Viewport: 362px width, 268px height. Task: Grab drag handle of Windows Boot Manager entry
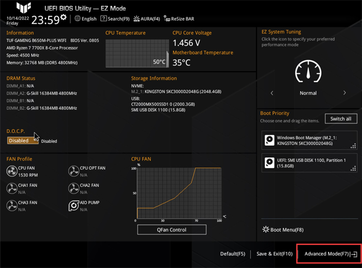pyautogui.click(x=353, y=146)
